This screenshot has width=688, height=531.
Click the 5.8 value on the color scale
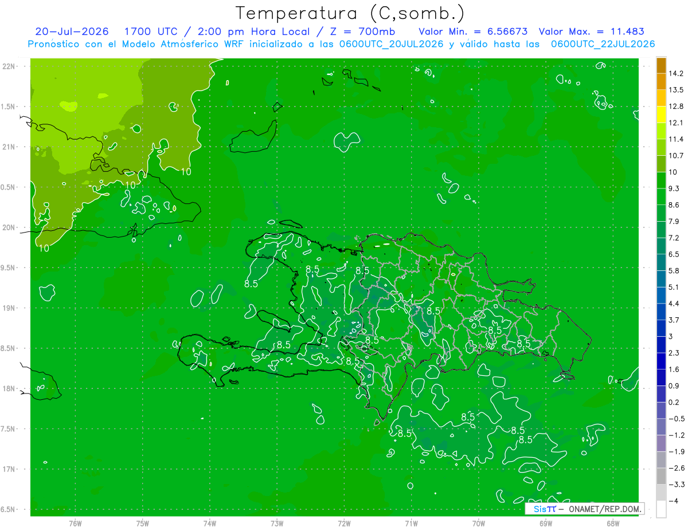[x=674, y=271]
